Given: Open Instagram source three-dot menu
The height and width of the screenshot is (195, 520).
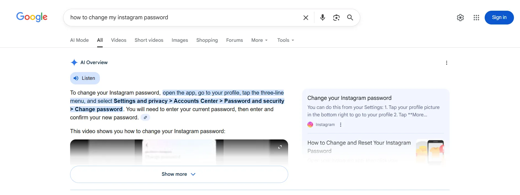Looking at the screenshot, I should point(341,125).
